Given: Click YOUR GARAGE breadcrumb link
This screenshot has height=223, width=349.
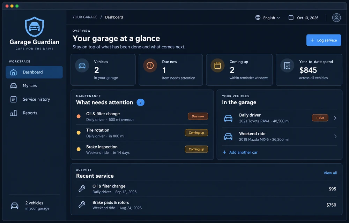Looking at the screenshot, I should pos(85,17).
